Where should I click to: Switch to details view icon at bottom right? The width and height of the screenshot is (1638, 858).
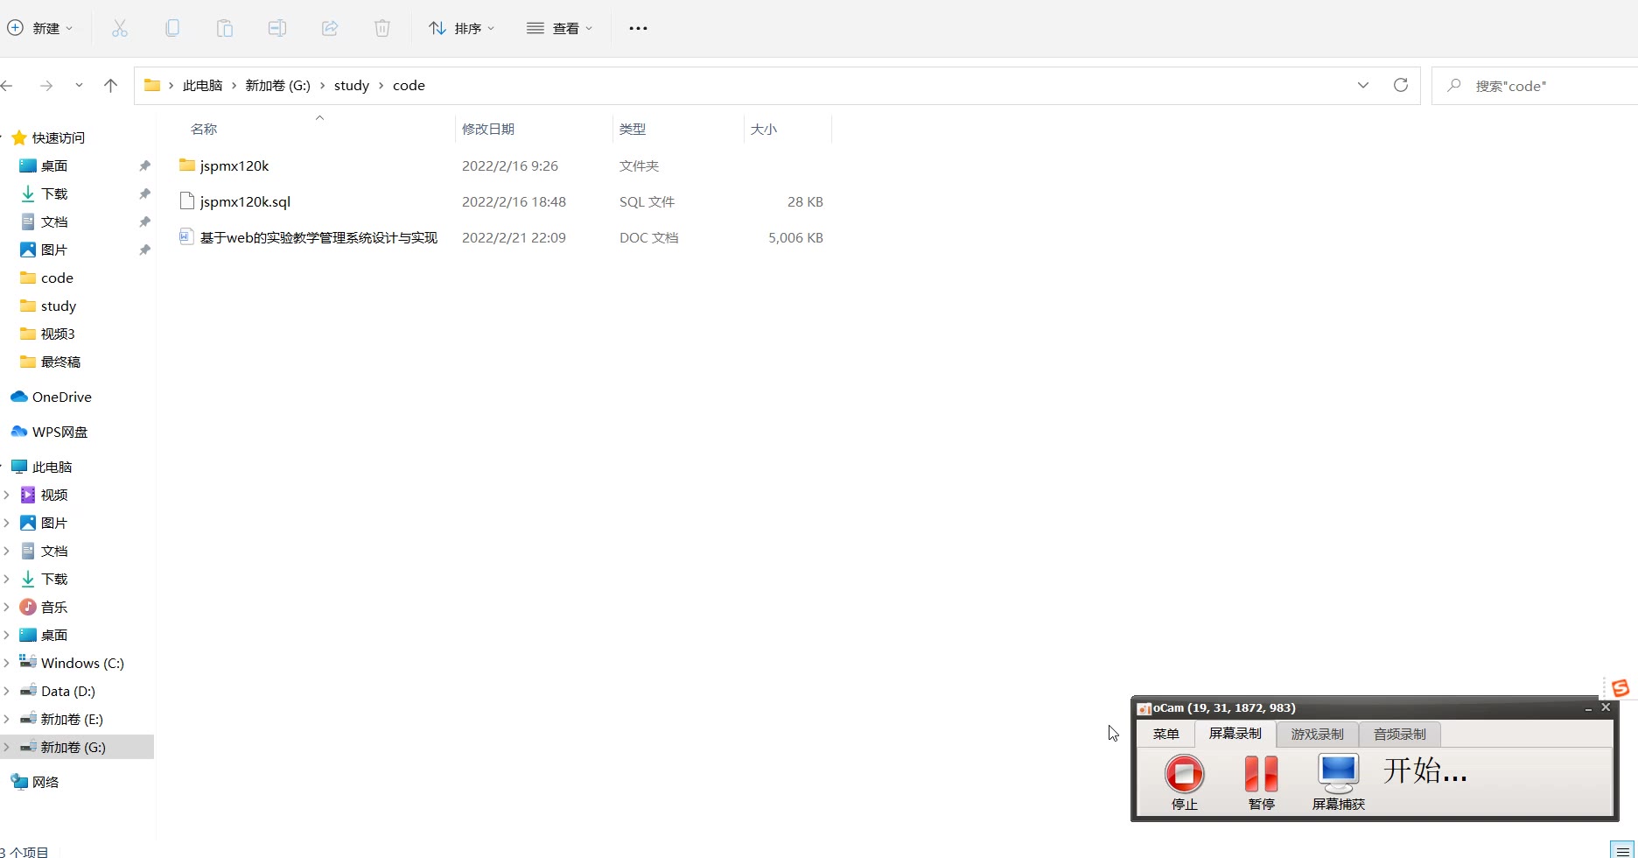point(1623,850)
